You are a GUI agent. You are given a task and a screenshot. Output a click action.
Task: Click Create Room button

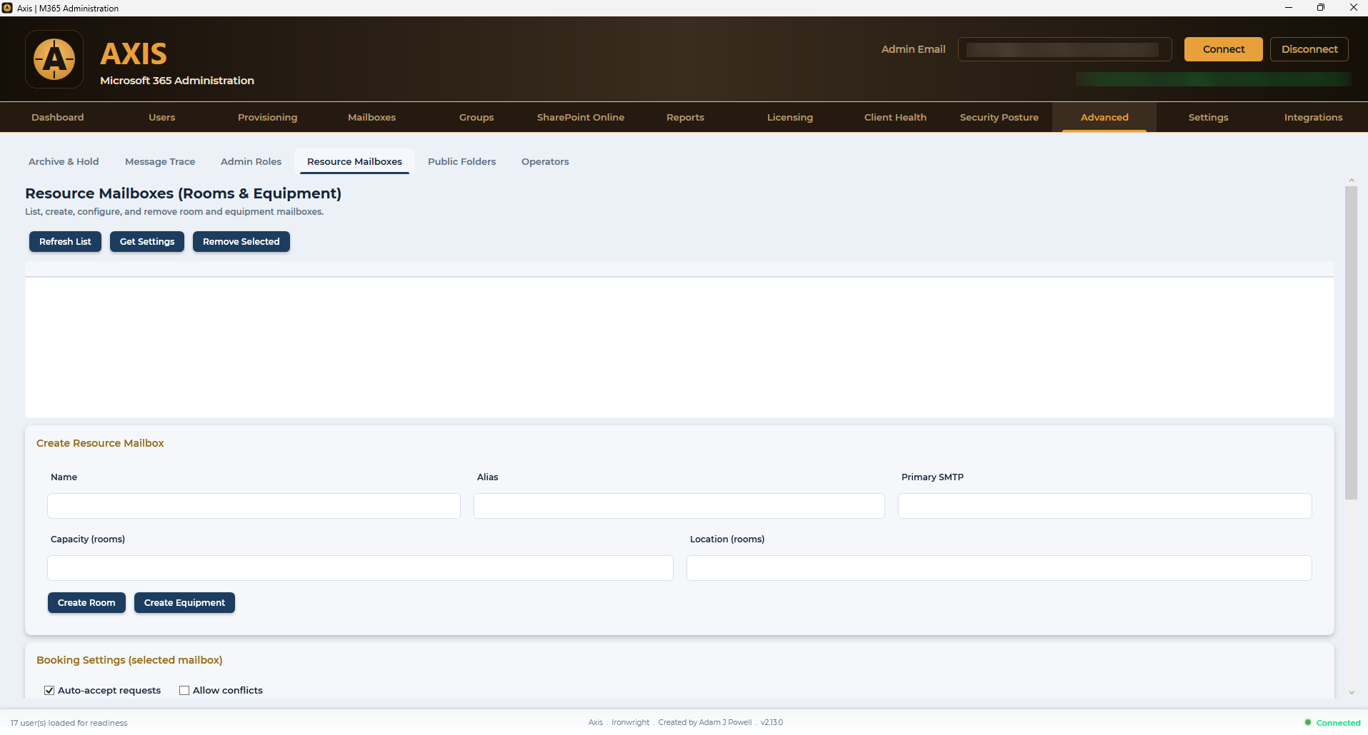coord(86,602)
